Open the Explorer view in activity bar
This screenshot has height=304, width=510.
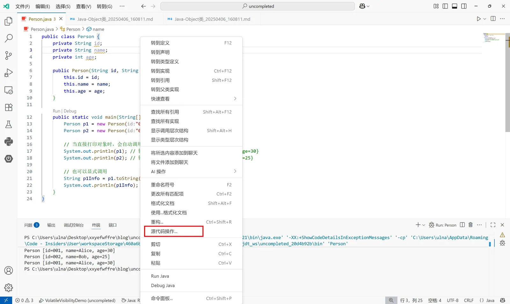tap(9, 21)
